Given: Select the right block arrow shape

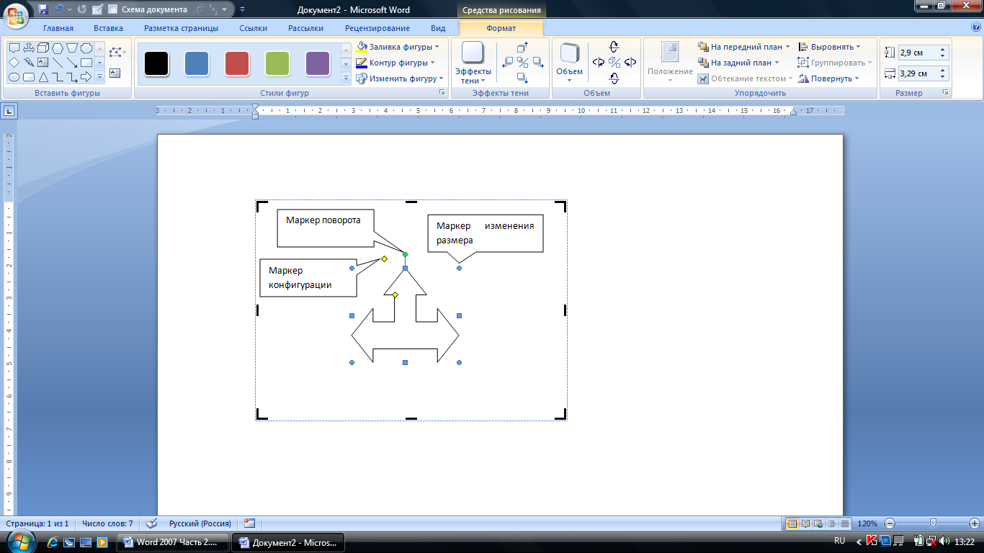Looking at the screenshot, I should tap(86, 77).
